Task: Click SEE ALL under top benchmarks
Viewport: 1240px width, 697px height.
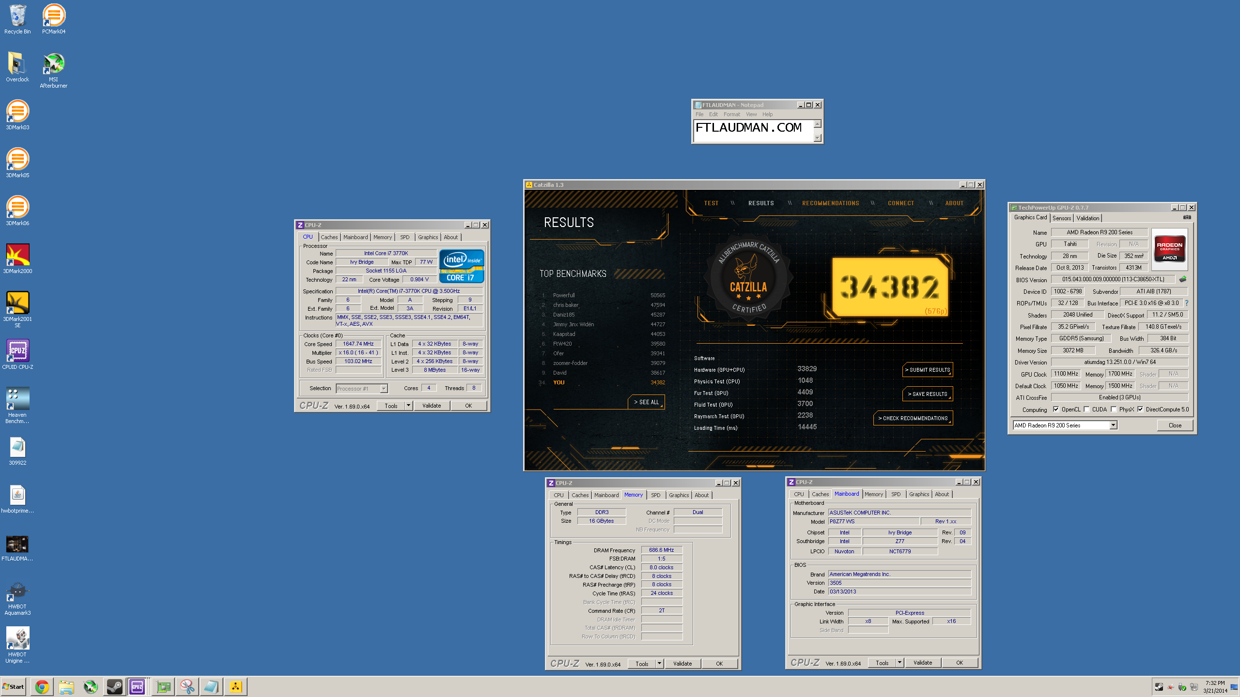Action: [646, 402]
